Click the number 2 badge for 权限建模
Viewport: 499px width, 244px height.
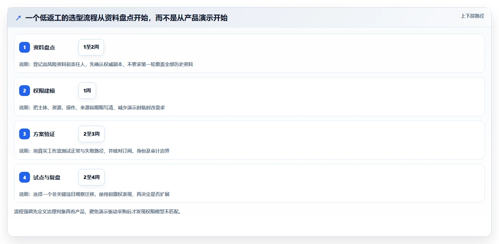25,91
